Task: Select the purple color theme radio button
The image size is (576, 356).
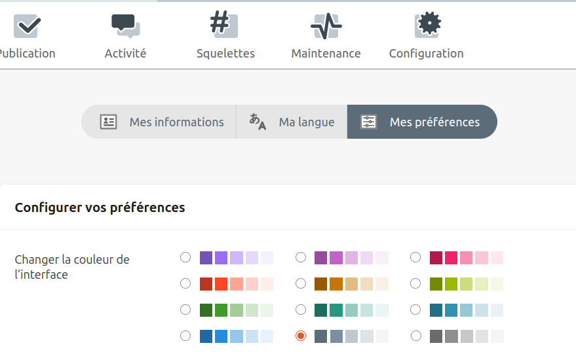Action: [185, 257]
